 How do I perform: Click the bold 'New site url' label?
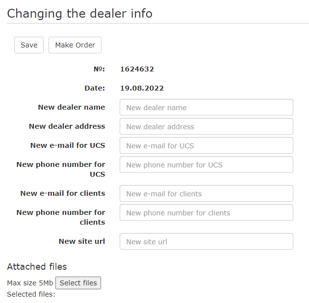[82, 241]
